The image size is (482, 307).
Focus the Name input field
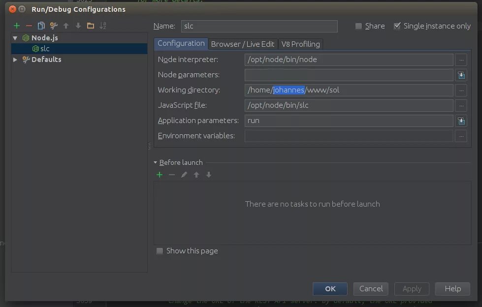point(259,26)
